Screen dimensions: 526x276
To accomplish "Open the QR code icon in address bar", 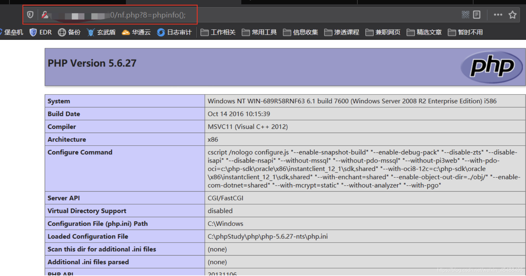I will coord(465,14).
